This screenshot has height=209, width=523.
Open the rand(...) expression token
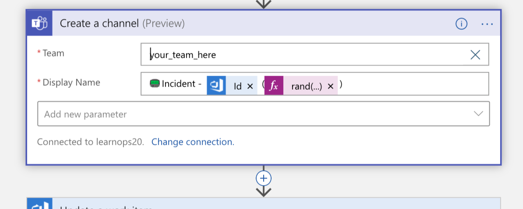(306, 86)
